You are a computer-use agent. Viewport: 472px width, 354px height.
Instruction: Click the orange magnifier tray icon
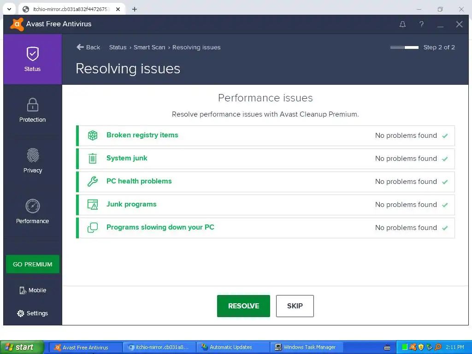pyautogui.click(x=438, y=347)
